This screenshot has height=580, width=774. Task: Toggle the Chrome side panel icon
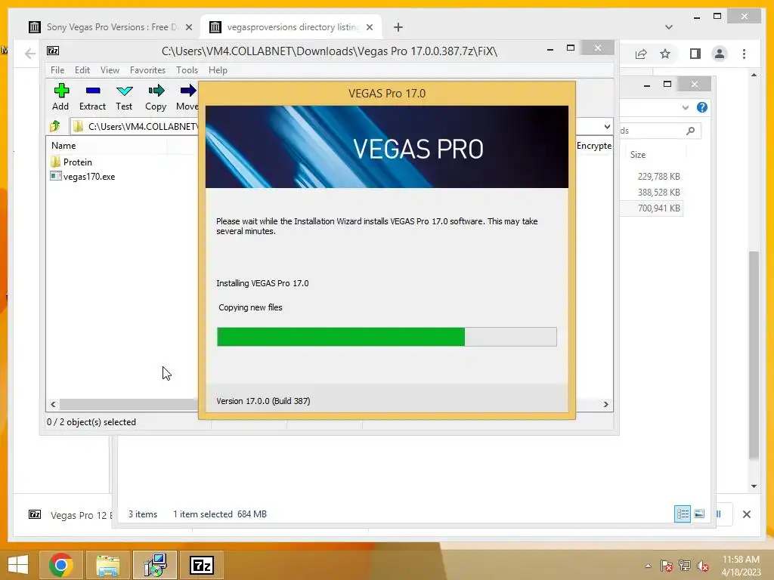coord(695,54)
